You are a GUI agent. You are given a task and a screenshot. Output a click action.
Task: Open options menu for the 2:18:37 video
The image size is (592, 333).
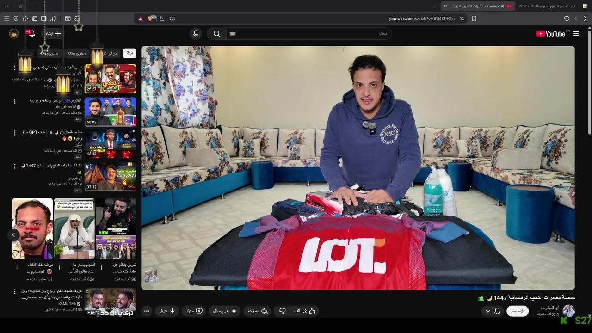click(14, 292)
